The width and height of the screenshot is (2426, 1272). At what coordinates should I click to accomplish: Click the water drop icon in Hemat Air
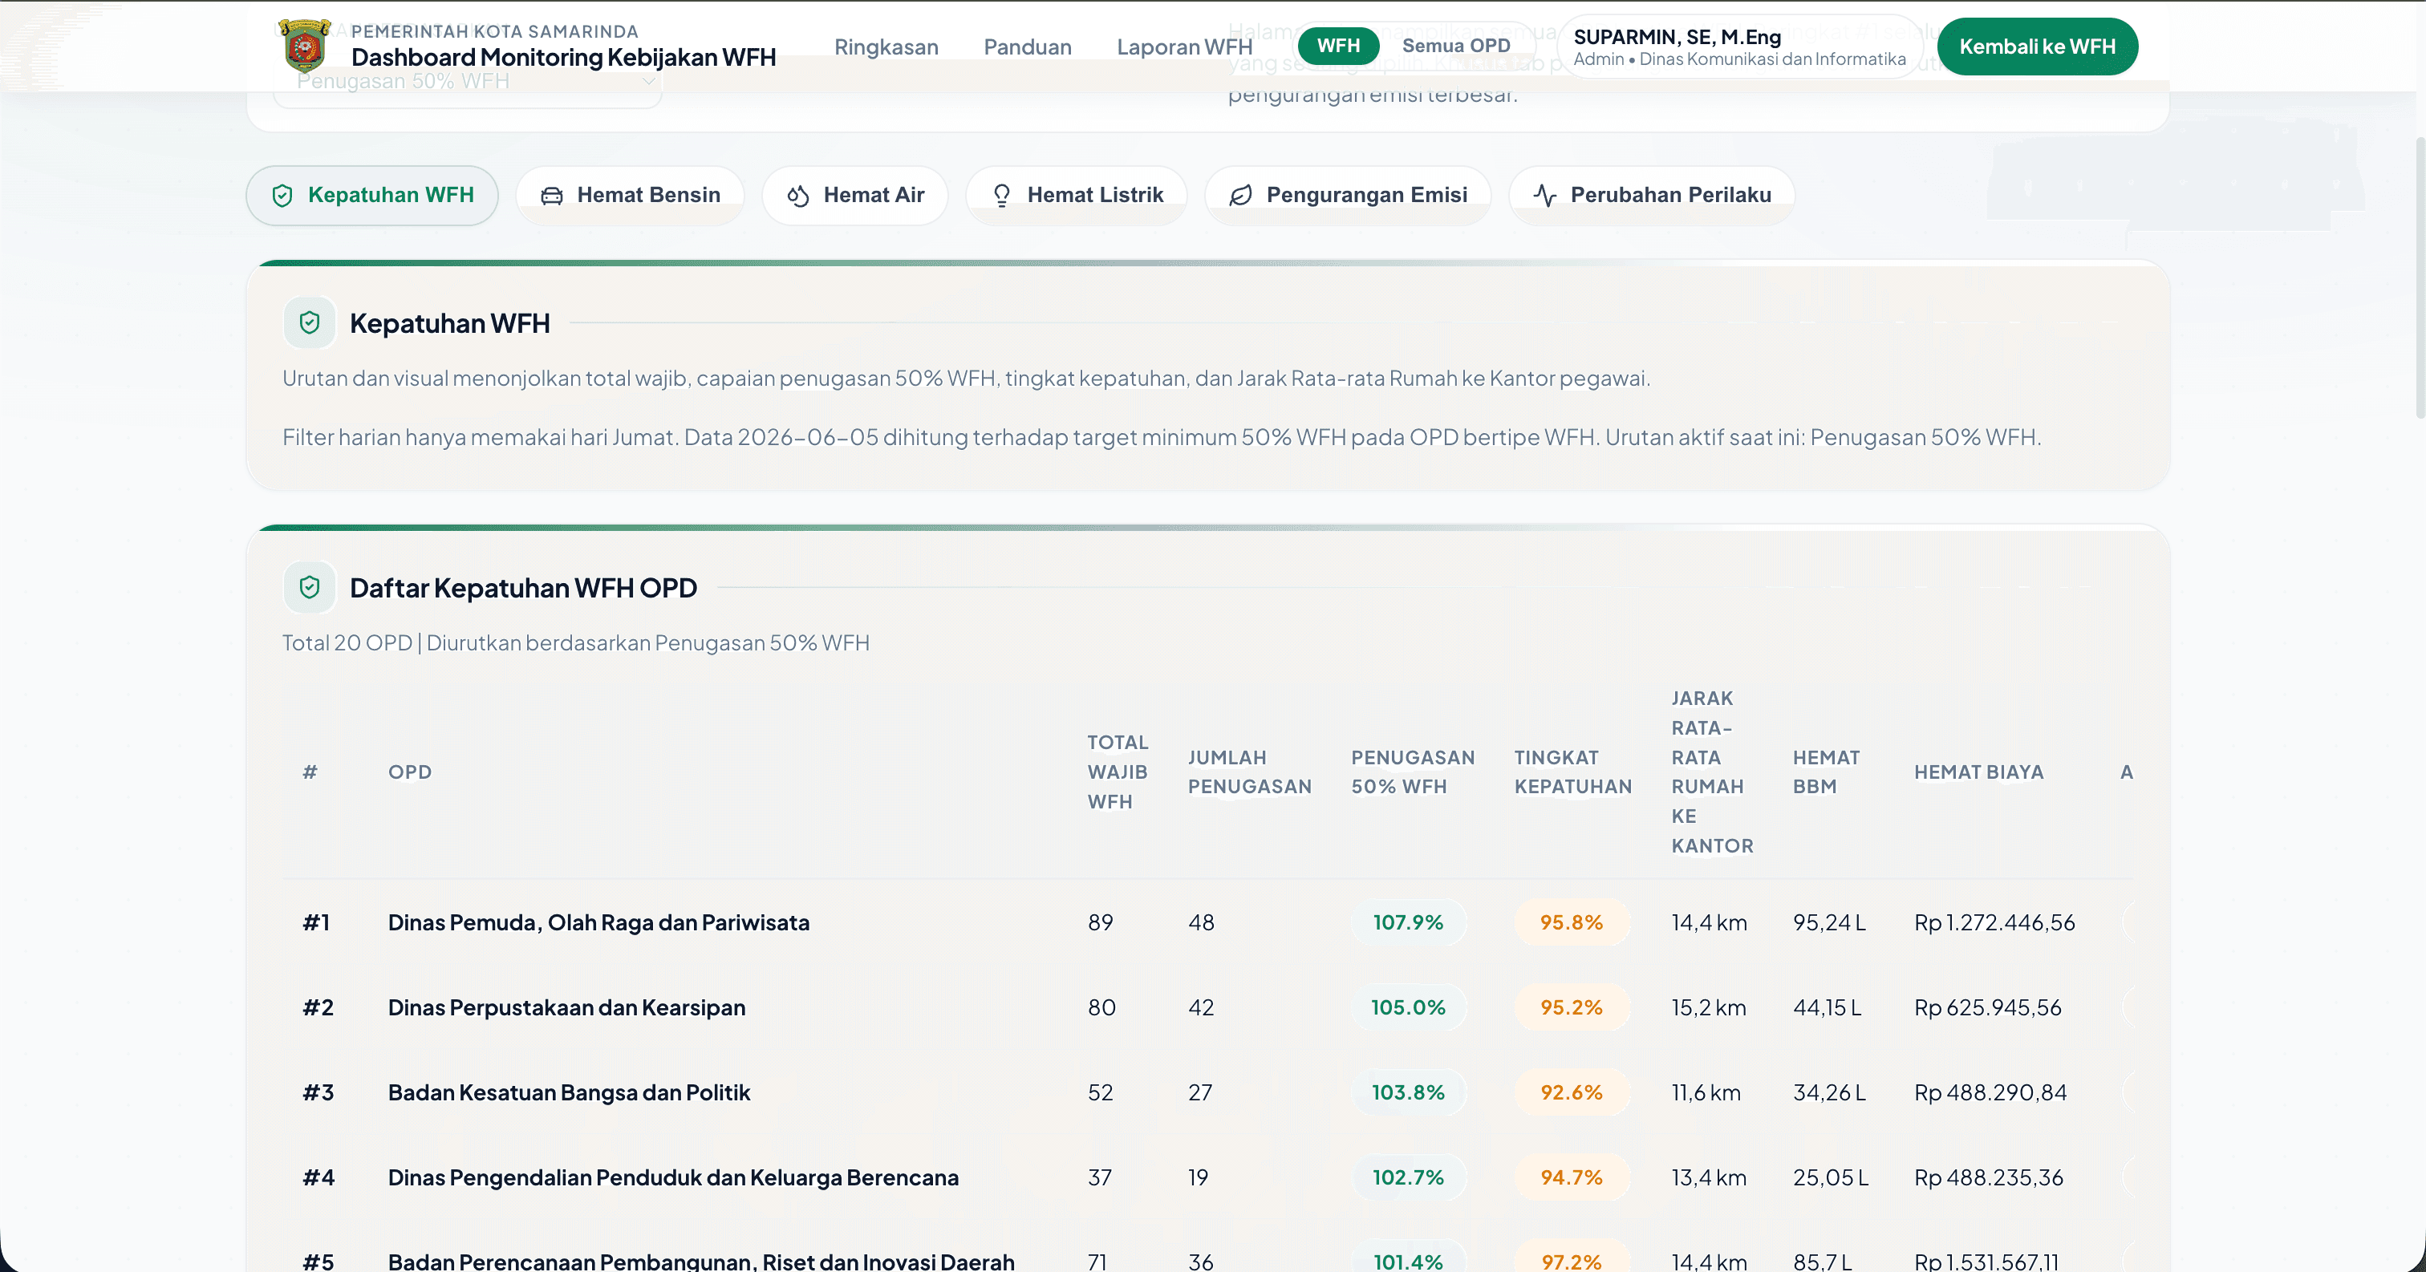[797, 196]
